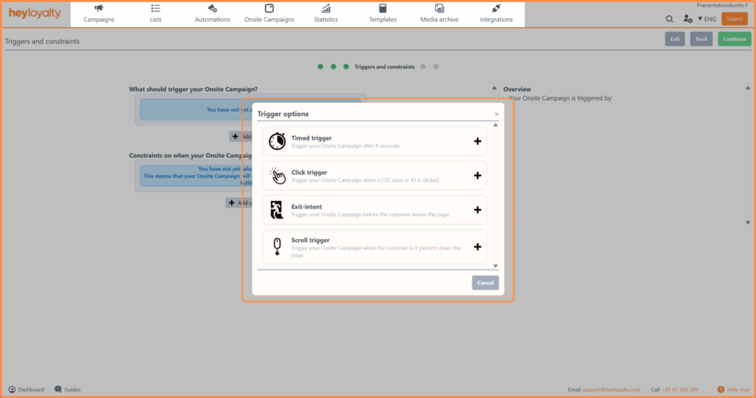Open the Campaigns menu

(x=99, y=14)
